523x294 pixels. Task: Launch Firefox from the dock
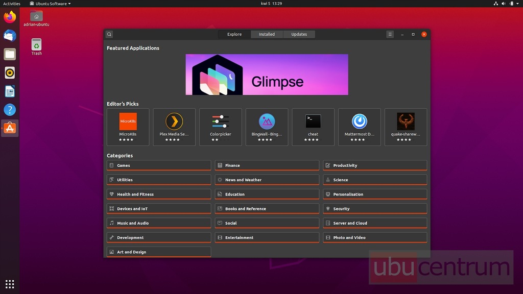(10, 17)
